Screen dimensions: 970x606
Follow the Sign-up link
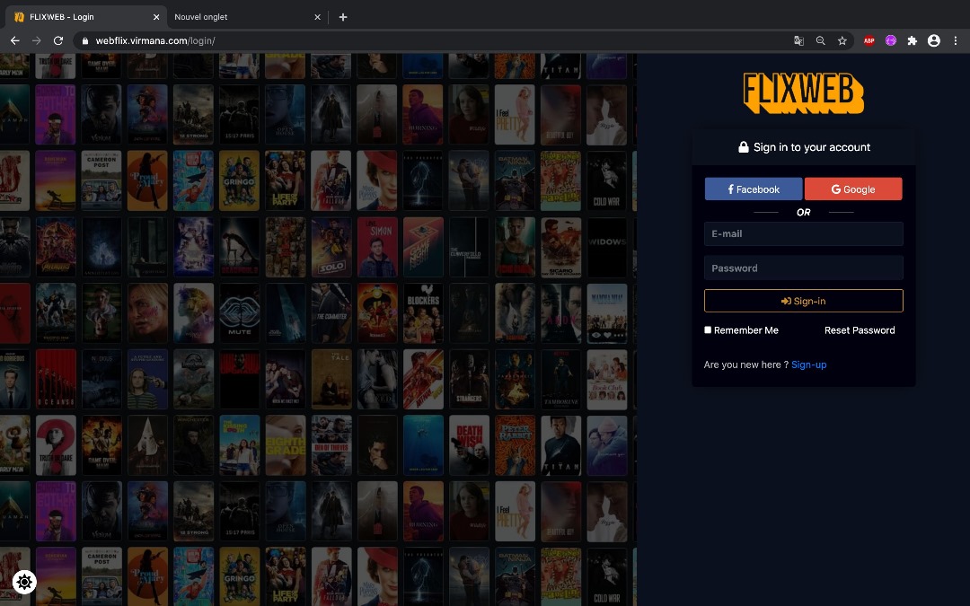808,364
